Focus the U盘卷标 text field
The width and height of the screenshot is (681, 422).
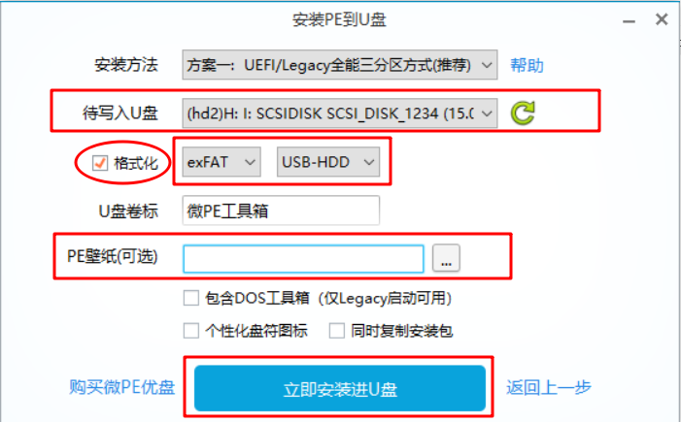(281, 211)
